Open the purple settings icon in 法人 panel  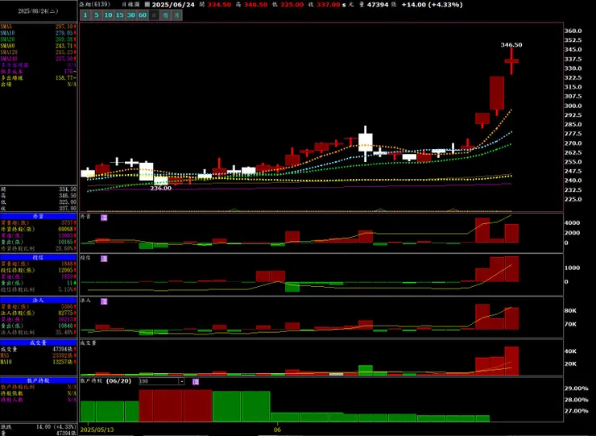(x=104, y=301)
